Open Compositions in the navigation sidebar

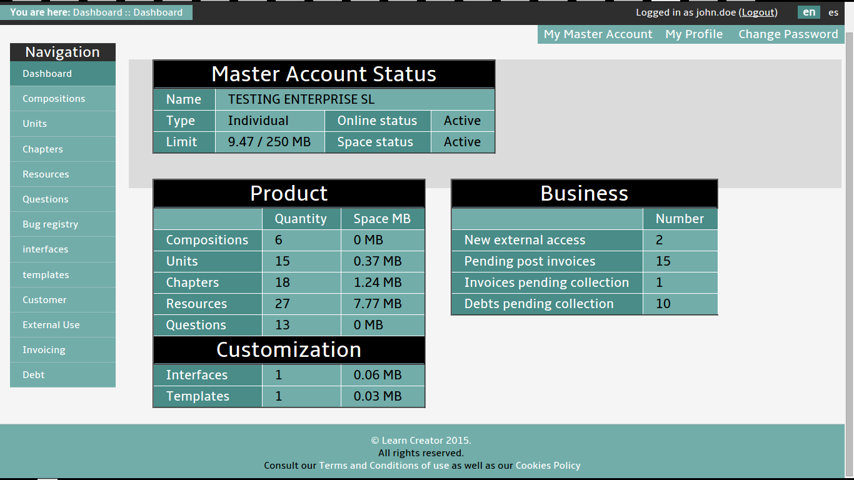(54, 99)
